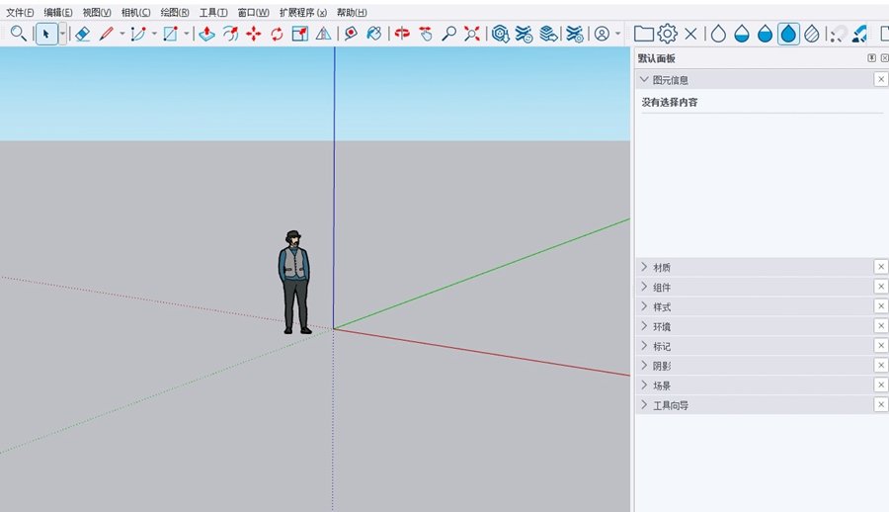Open the Extension Warehouse icon
This screenshot has width=889, height=512.
(524, 34)
